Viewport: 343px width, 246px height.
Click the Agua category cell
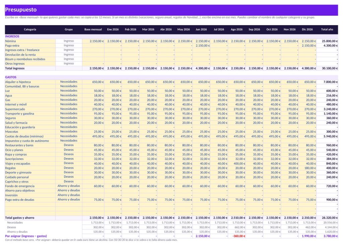(x=30, y=95)
